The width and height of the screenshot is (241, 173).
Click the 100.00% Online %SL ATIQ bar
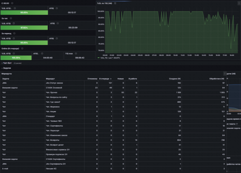coord(16,58)
